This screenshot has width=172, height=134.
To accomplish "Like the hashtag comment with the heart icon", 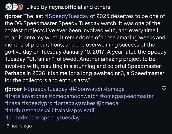I will [163, 88].
